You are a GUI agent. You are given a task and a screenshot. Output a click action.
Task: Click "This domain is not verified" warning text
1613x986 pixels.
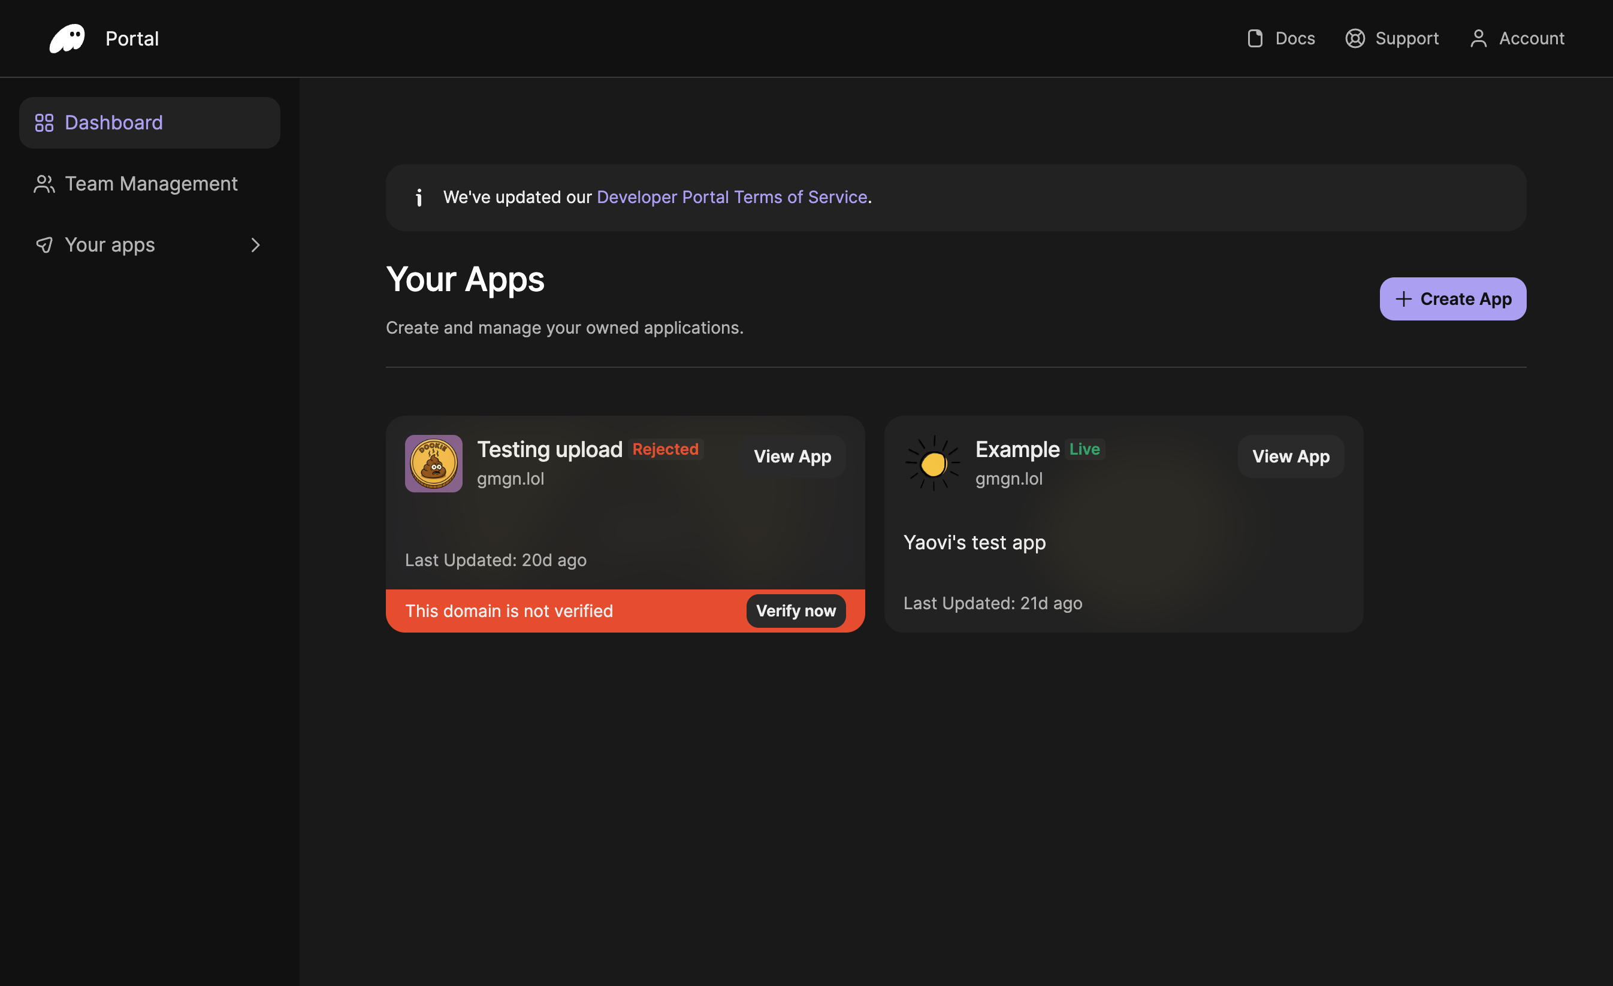pyautogui.click(x=509, y=610)
